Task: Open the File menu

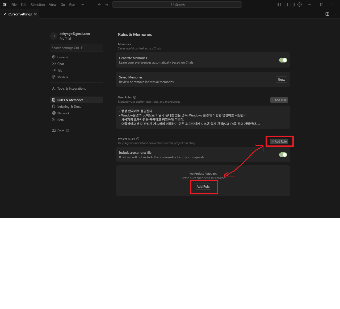Action: (x=14, y=5)
